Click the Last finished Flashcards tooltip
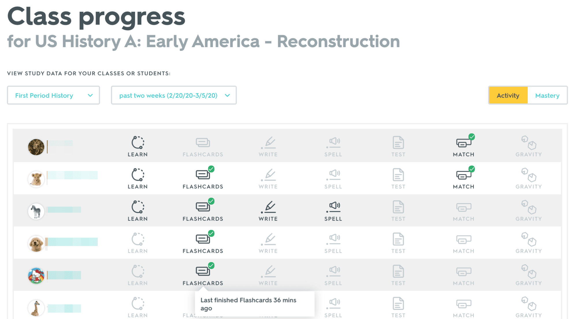The width and height of the screenshot is (578, 319). click(254, 304)
